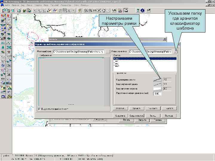Click the Печать button in the Print dialog
The height and width of the screenshot is (161, 215).
tap(126, 120)
